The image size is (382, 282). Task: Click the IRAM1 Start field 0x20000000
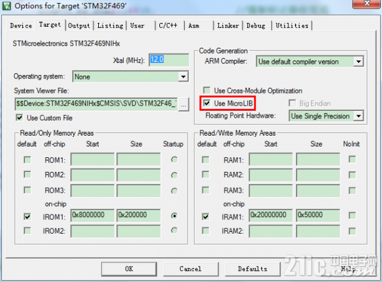(271, 215)
